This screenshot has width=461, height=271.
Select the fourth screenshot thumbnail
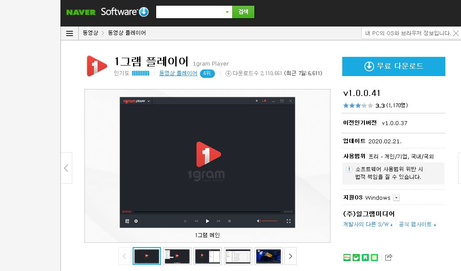(238, 256)
